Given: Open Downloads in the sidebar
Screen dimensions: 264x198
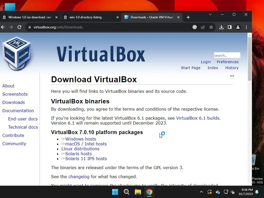Looking at the screenshot, I should 14,102.
